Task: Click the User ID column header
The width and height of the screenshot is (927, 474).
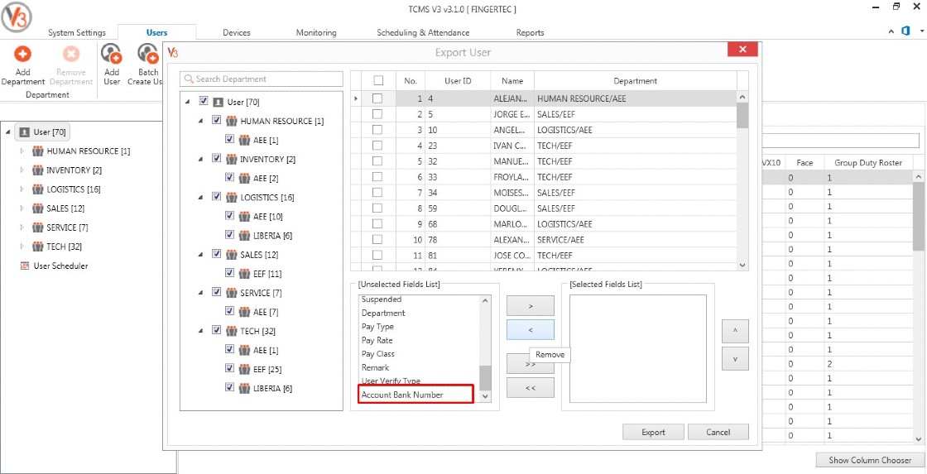Action: coord(458,81)
